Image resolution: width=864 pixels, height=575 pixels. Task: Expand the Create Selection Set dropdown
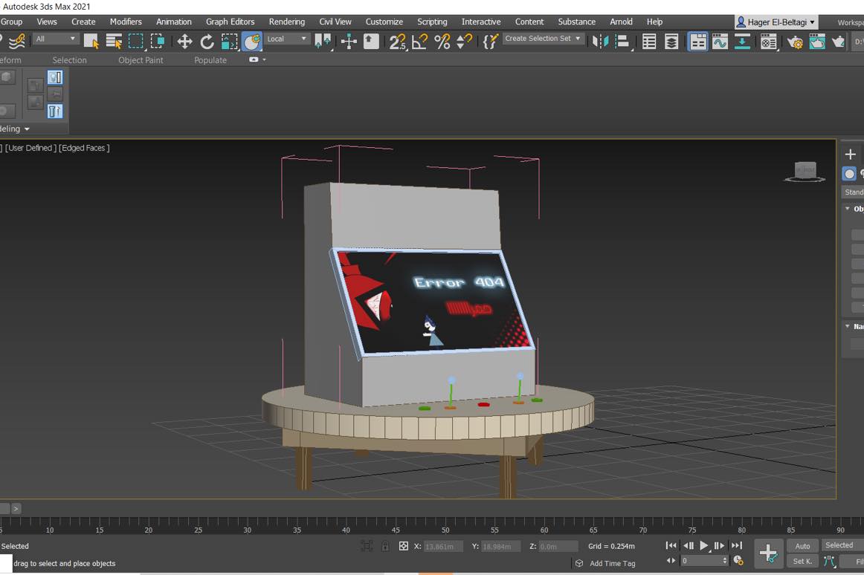click(543, 39)
